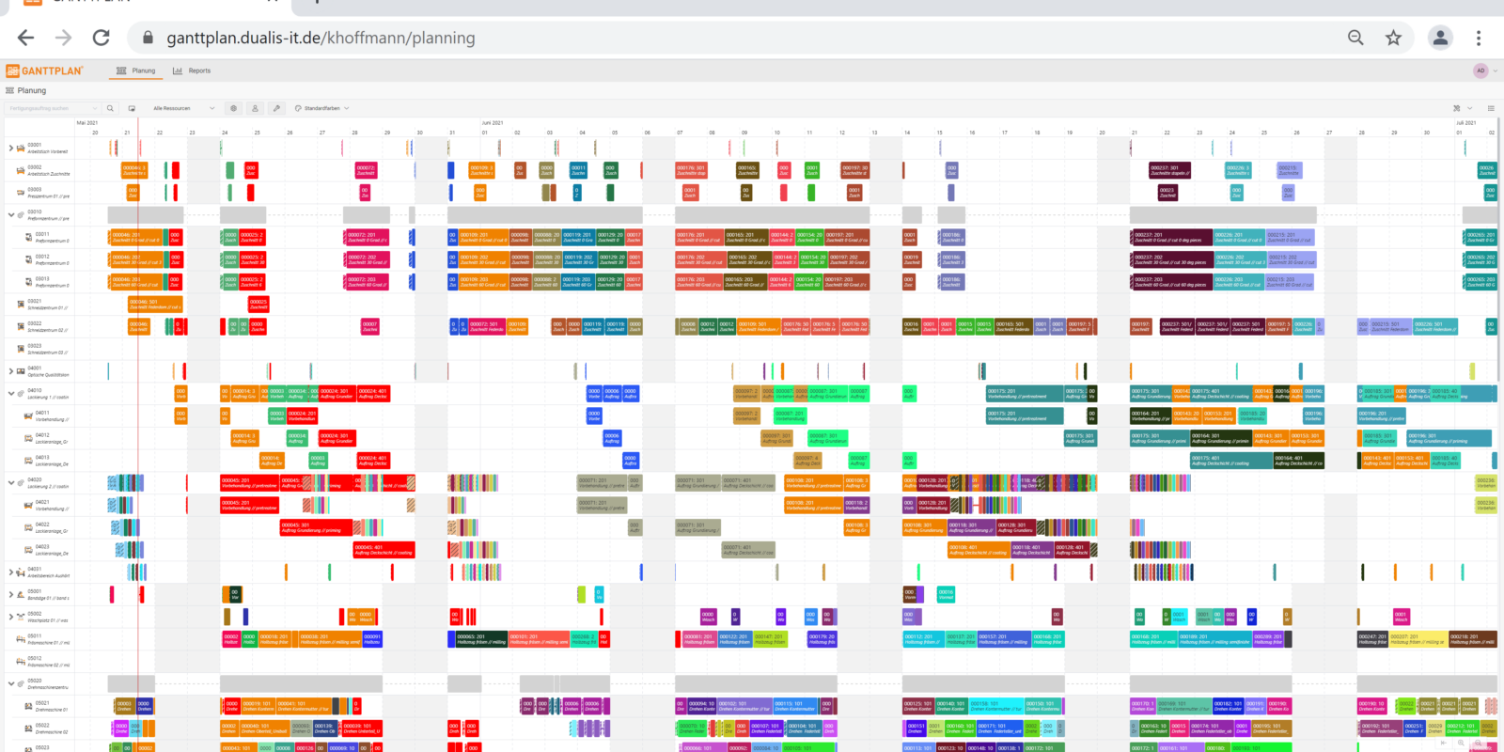The height and width of the screenshot is (752, 1504).
Task: Click the 05021 Drehmaschine 01 icon
Action: [x=28, y=705]
